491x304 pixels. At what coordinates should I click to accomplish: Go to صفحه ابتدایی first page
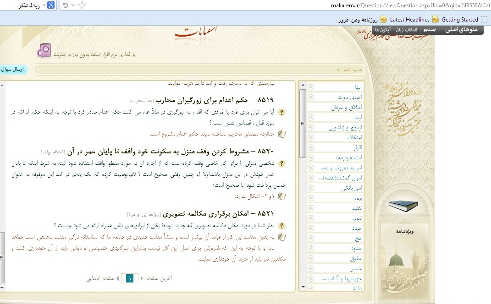click(x=100, y=278)
